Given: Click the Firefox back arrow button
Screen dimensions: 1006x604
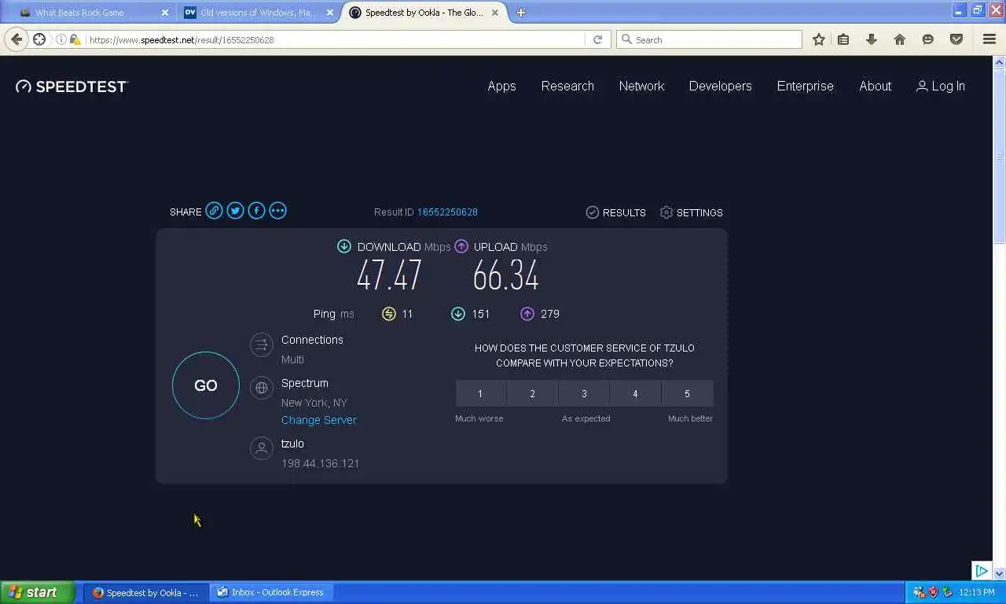Looking at the screenshot, I should (x=17, y=39).
